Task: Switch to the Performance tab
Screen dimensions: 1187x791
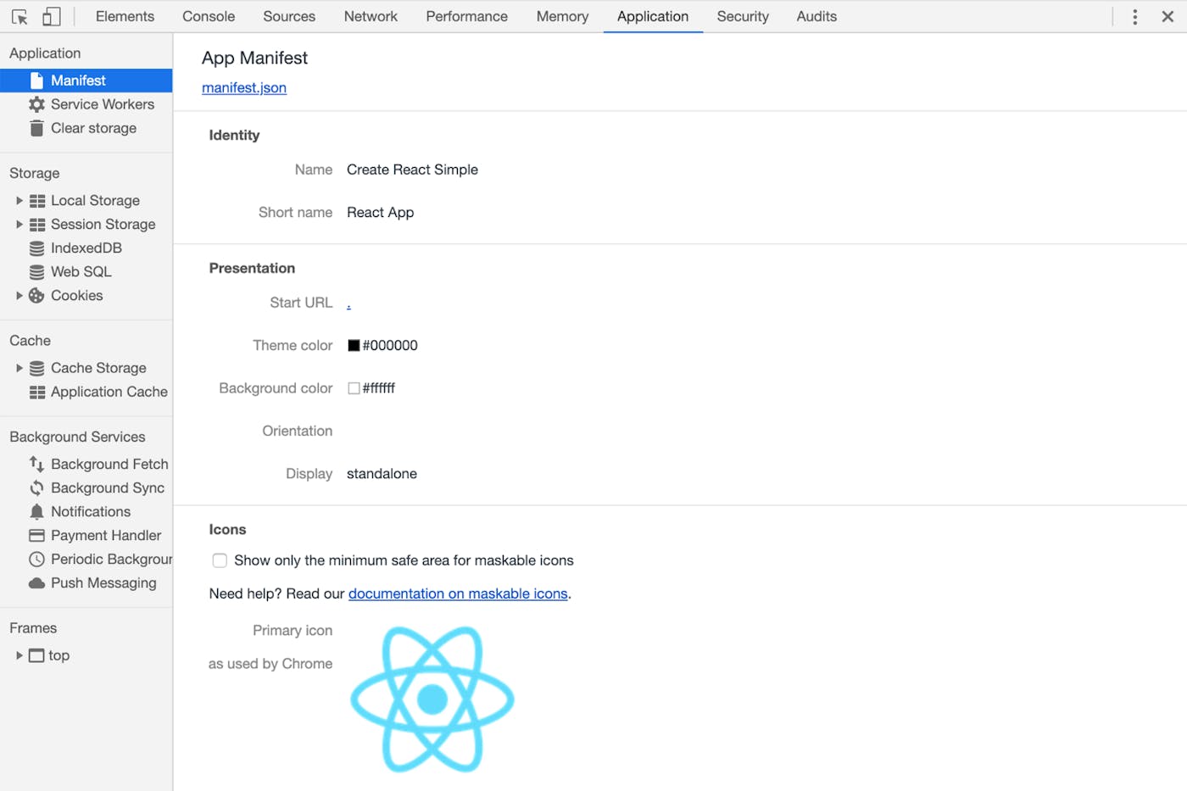Action: point(467,16)
